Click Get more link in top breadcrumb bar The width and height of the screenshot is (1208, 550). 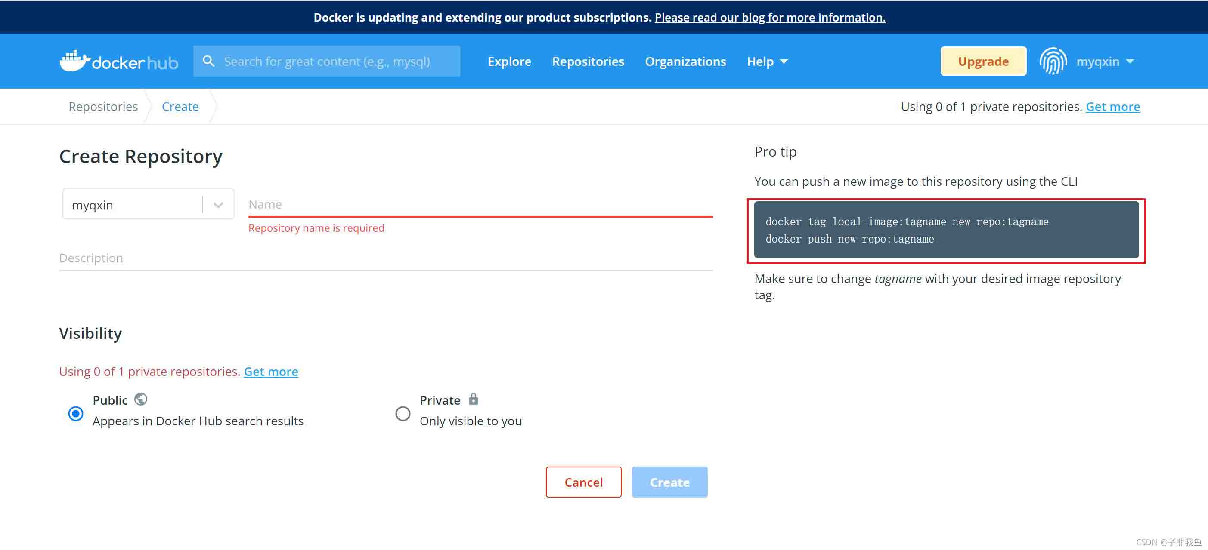(x=1113, y=106)
